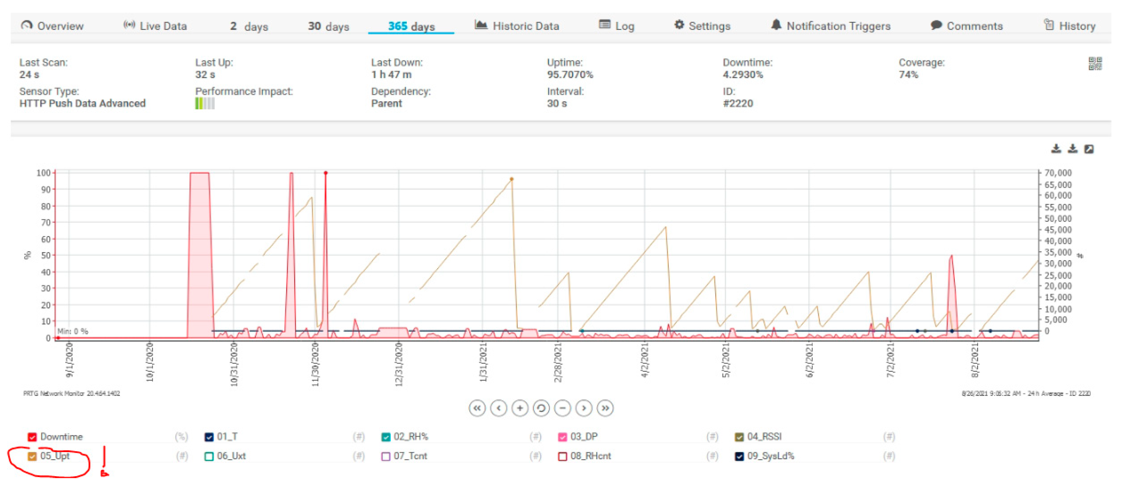Enable the 06_Uxt channel checkbox
Image resolution: width=1122 pixels, height=490 pixels.
(x=209, y=456)
